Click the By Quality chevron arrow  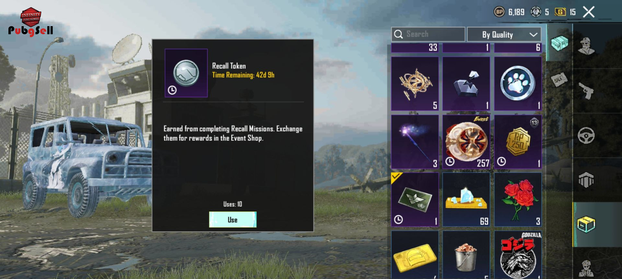(x=533, y=35)
